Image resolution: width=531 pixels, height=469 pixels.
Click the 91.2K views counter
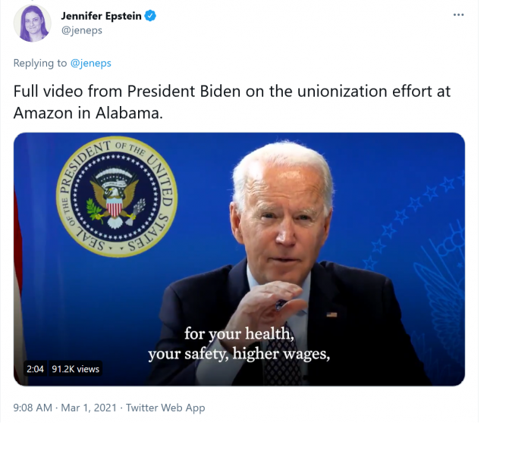tap(75, 369)
